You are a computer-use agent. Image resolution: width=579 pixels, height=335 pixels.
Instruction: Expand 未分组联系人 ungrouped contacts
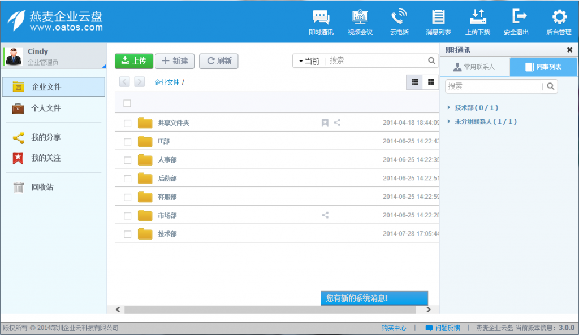coord(485,121)
